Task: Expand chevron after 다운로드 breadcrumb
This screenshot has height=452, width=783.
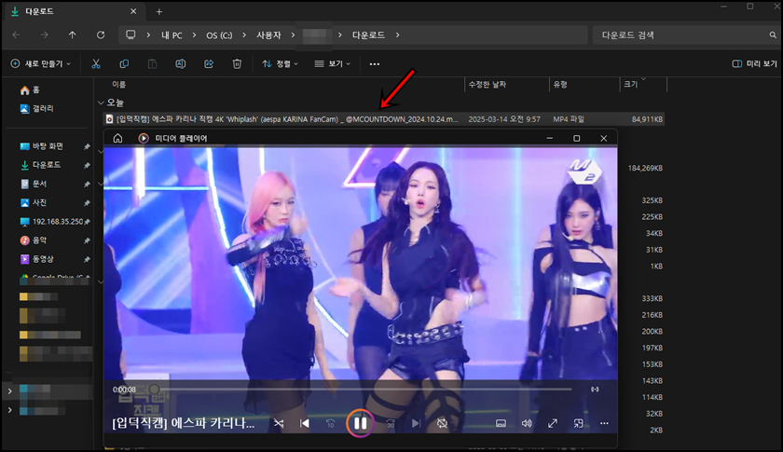Action: 397,35
